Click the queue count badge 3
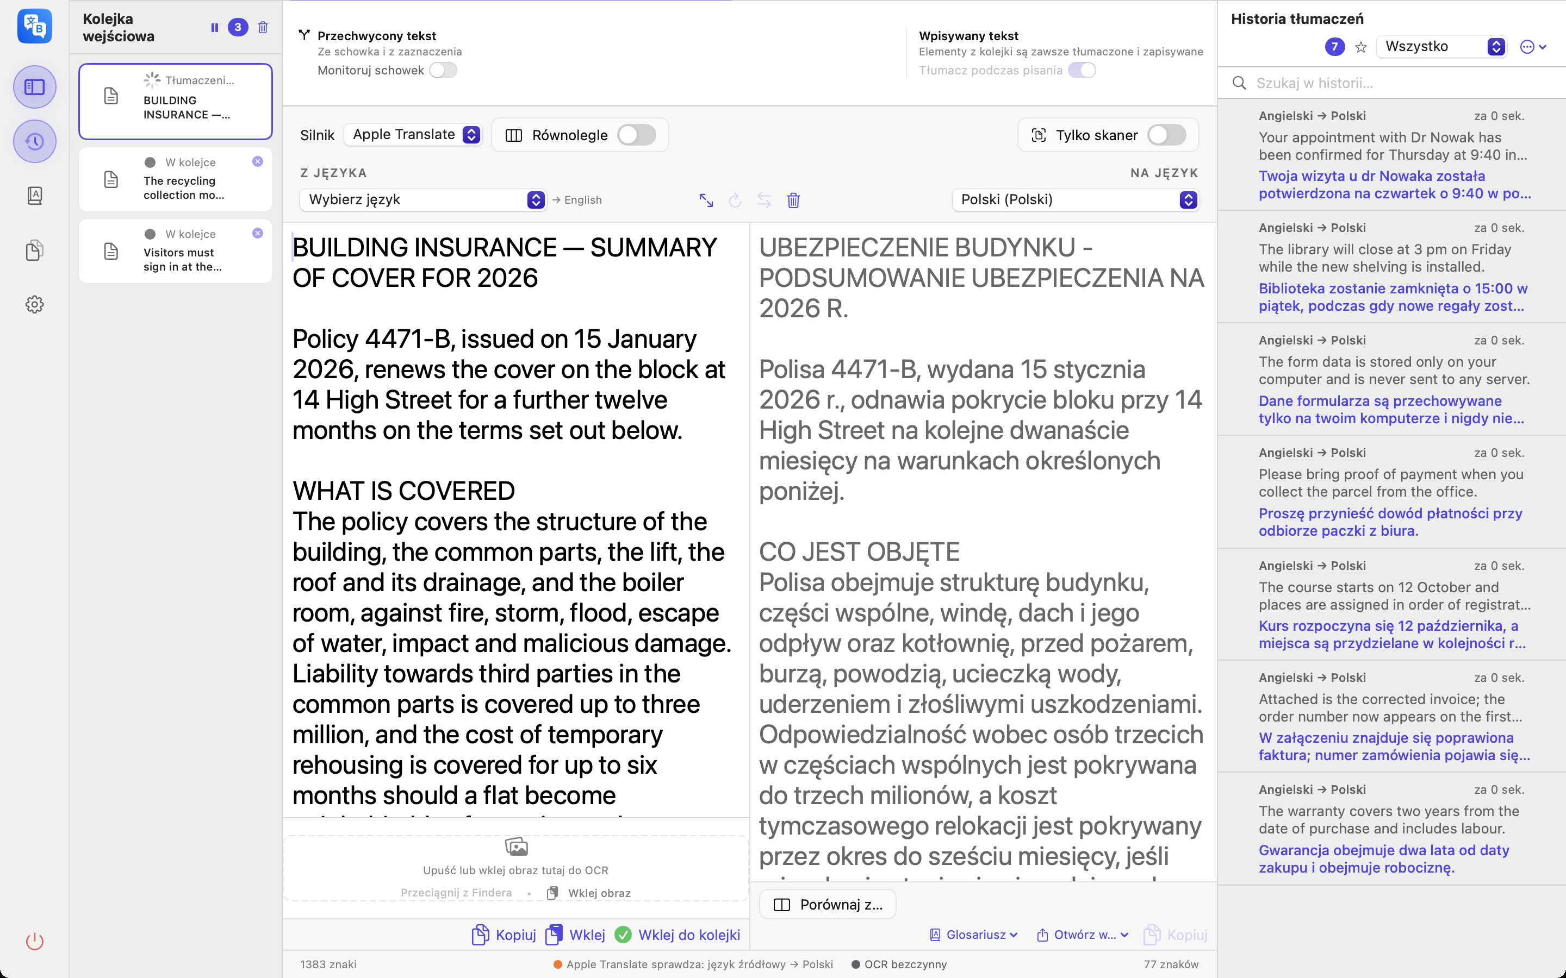Image resolution: width=1566 pixels, height=978 pixels. click(x=238, y=27)
